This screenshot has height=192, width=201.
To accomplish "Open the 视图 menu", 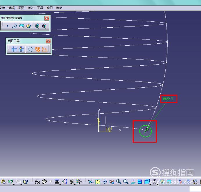I will point(21,8).
